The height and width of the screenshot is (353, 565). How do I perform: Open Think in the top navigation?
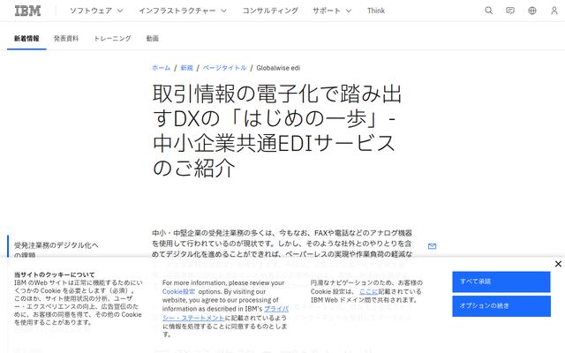376,11
